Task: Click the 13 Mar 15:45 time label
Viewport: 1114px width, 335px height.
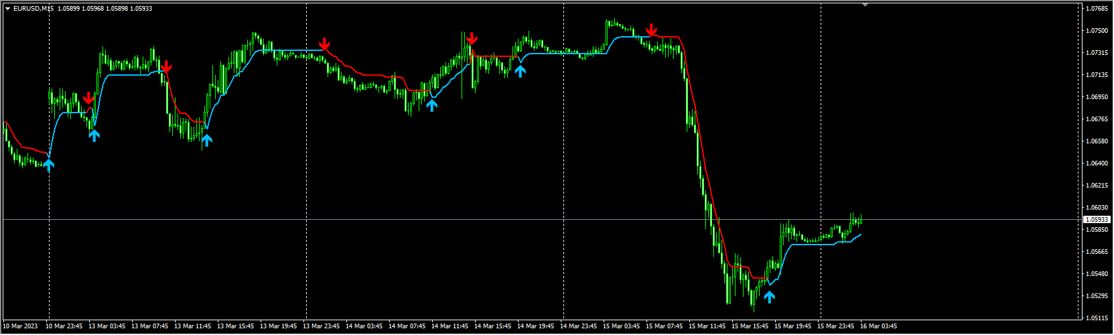Action: pyautogui.click(x=236, y=326)
